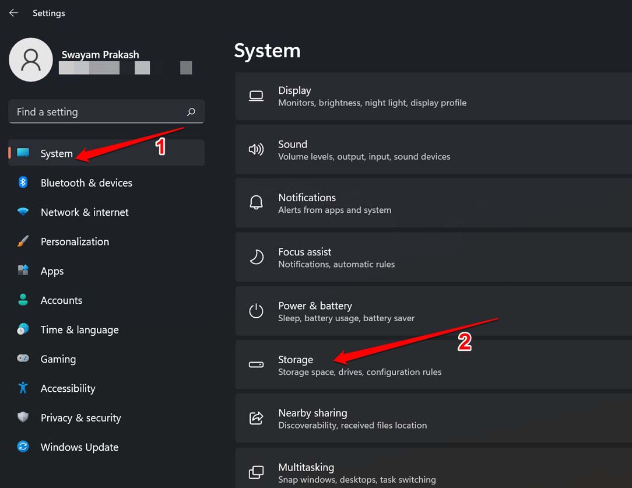Select the Bluetooth & devices category

(86, 182)
